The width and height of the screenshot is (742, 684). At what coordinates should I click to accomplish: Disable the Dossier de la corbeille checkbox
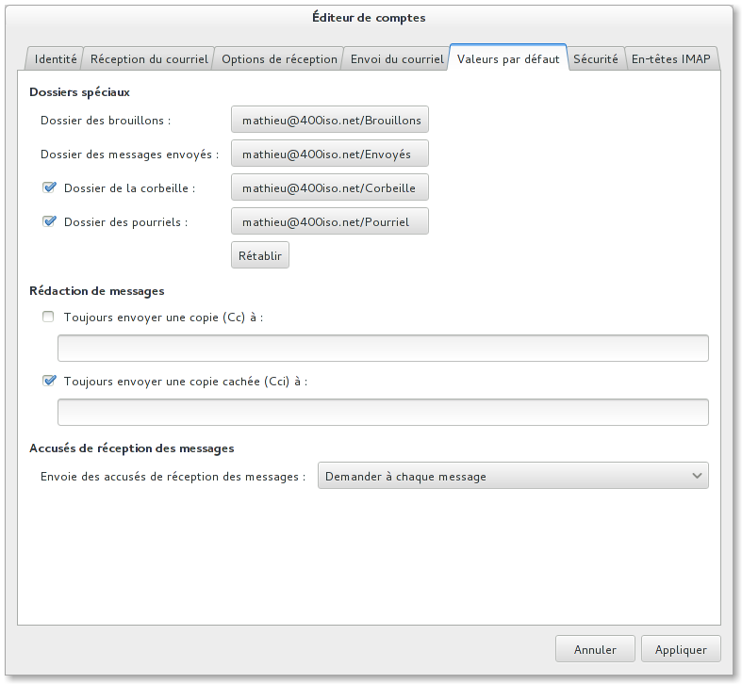(x=50, y=187)
